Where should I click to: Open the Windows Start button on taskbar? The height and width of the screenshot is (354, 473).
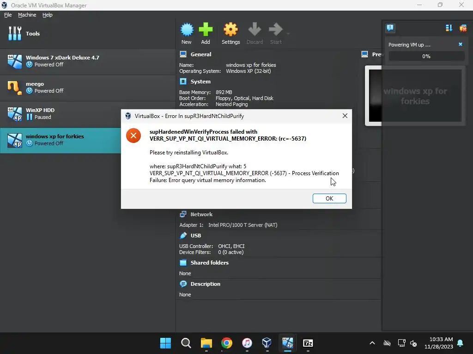tap(165, 343)
